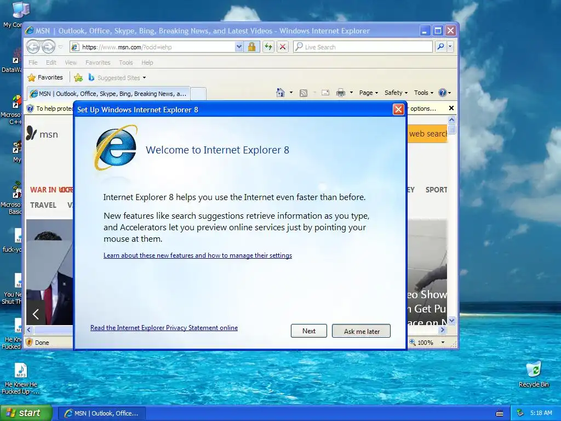This screenshot has height=421, width=561.
Task: Open the search provider dropdown arrow
Action: click(x=450, y=47)
